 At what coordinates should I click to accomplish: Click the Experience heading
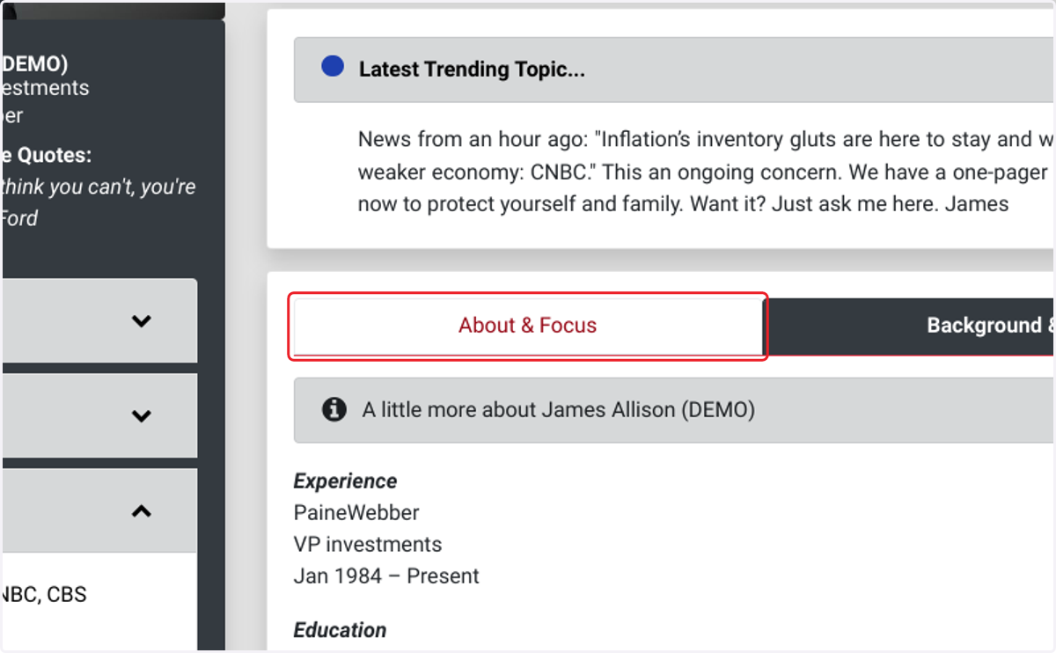(x=345, y=481)
